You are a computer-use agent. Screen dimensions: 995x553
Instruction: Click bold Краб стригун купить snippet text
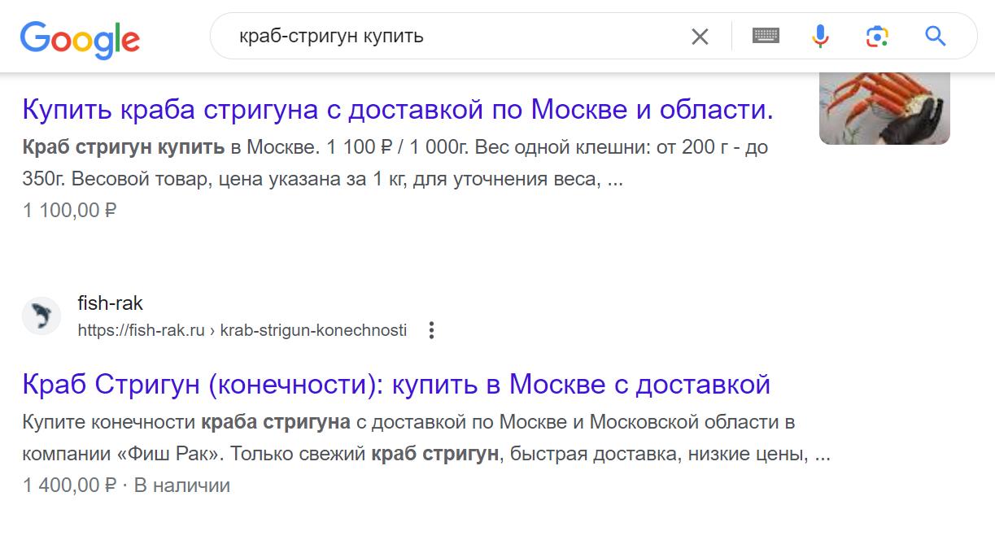(124, 148)
